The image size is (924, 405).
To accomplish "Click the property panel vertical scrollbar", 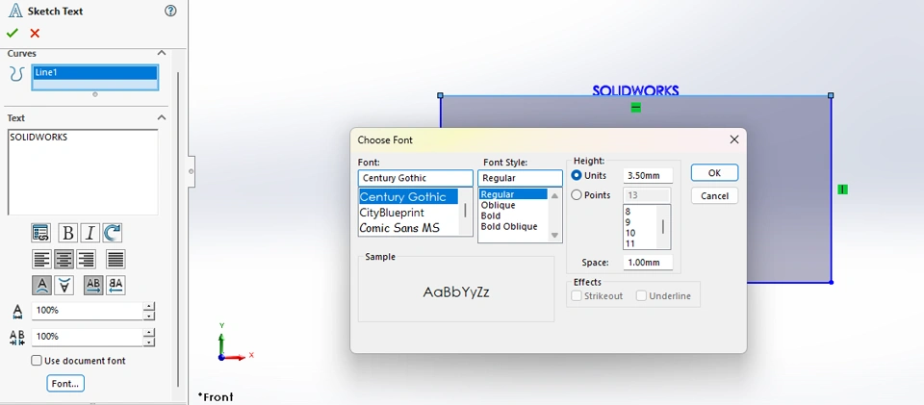I will coord(178,230).
